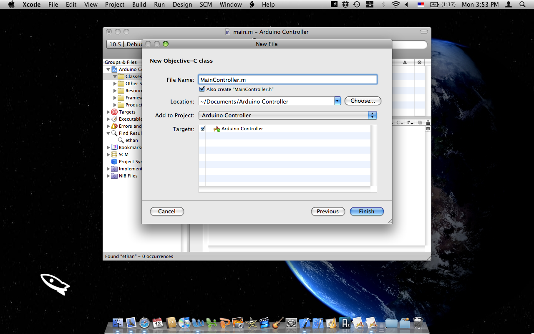Image resolution: width=534 pixels, height=334 pixels.
Task: Open the SCM menu
Action: [206, 5]
